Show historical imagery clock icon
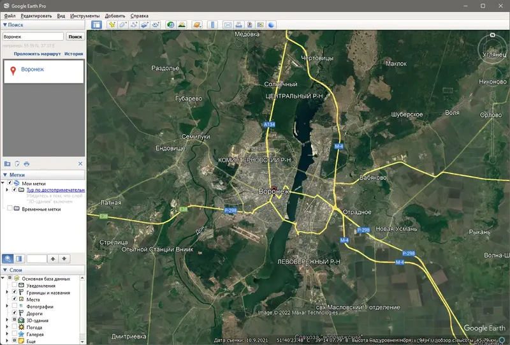 (170, 25)
